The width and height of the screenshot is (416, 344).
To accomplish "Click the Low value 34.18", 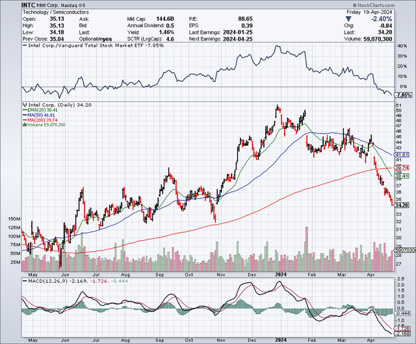I will coord(57,32).
